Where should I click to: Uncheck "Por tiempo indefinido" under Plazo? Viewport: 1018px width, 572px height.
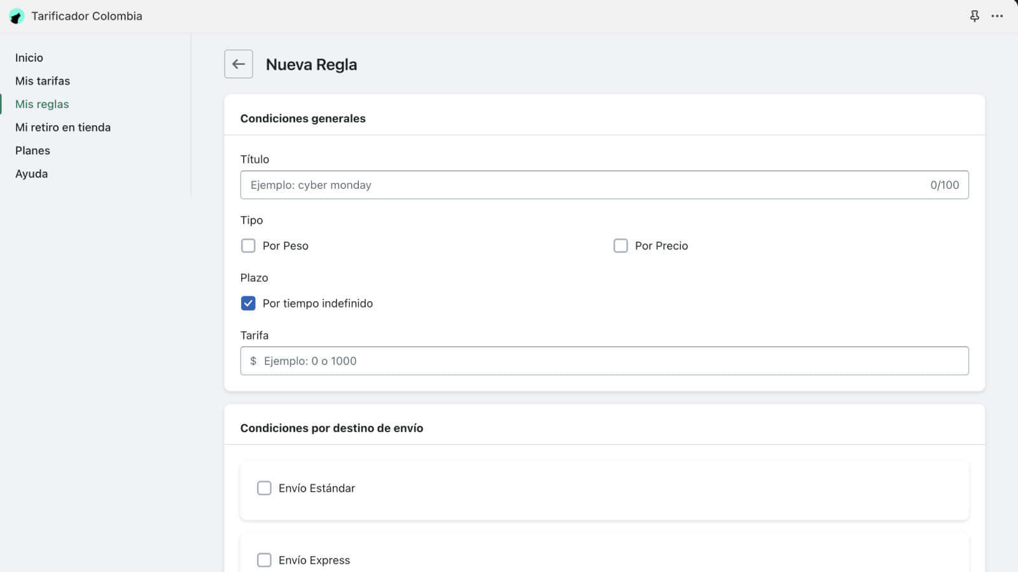click(248, 303)
